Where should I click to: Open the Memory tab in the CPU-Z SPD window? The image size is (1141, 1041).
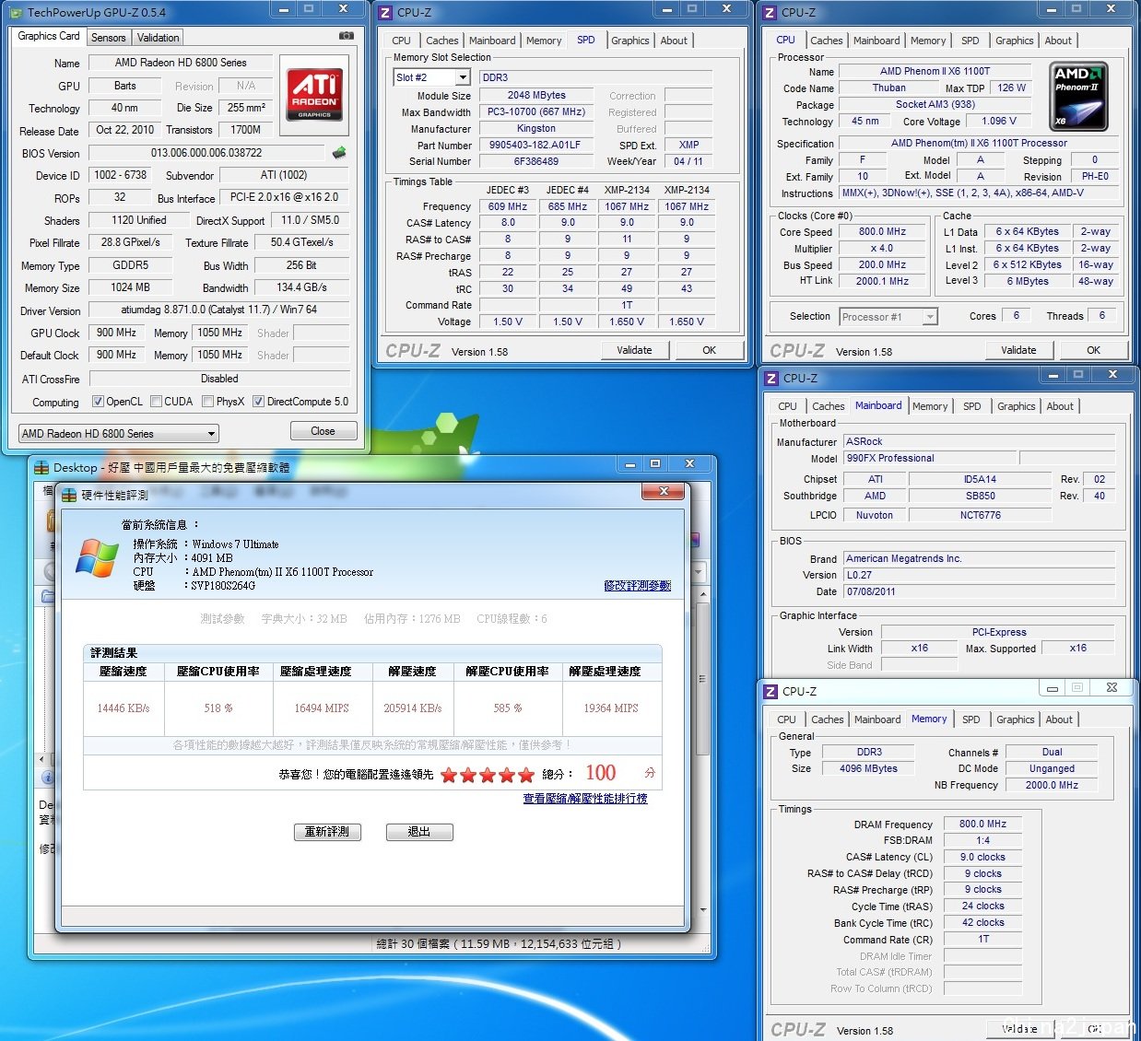[544, 41]
